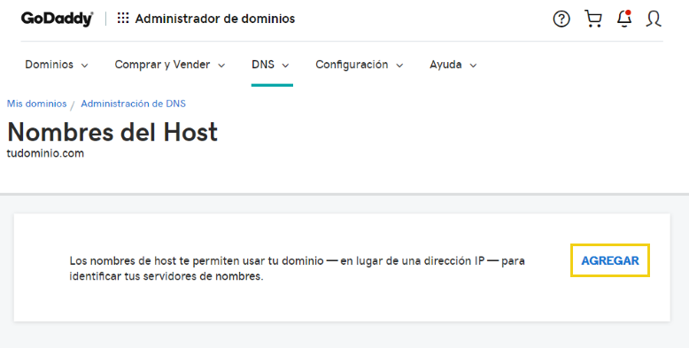Open the DNS menu
Screen dimensions: 689x348
click(x=270, y=65)
